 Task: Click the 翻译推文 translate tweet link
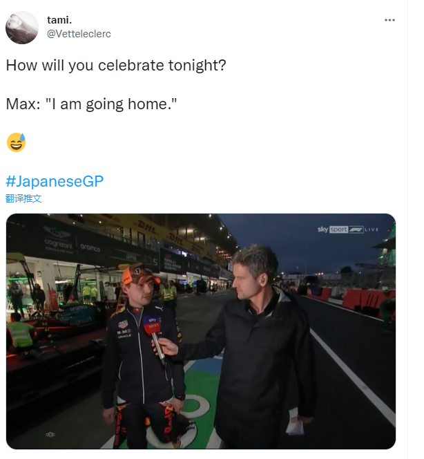tap(23, 198)
